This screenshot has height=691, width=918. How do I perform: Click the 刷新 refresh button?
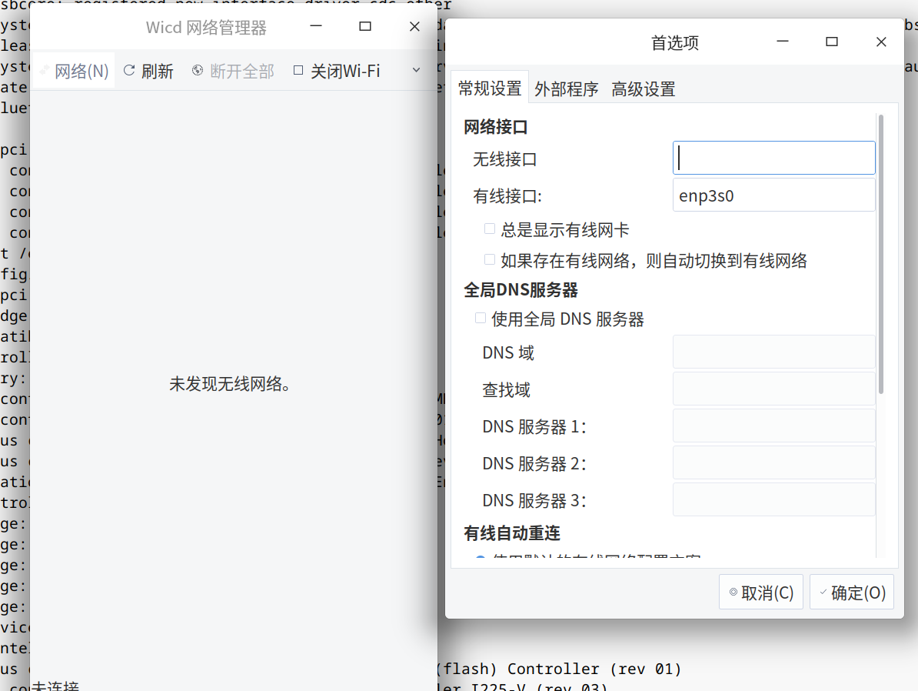(x=148, y=71)
